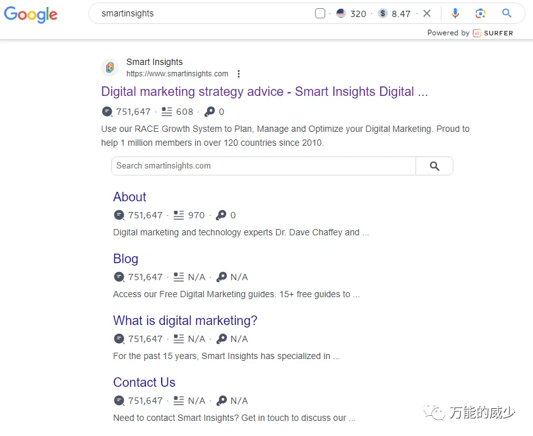The height and width of the screenshot is (436, 533).
Task: Click the Smart Insights site favicon
Action: click(x=110, y=68)
